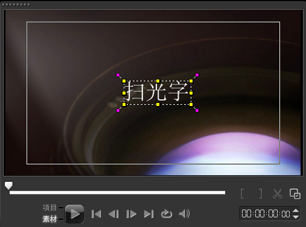Step back to the previous frame
The image size is (306, 227).
(113, 214)
